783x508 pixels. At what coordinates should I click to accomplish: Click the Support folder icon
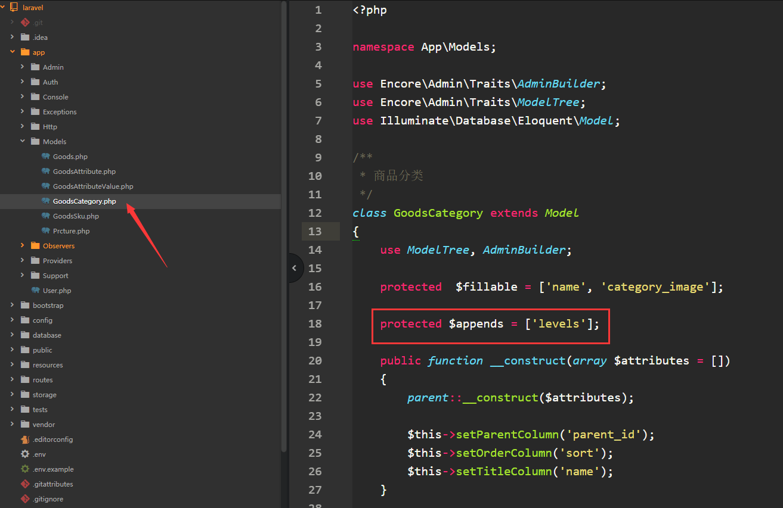(35, 275)
